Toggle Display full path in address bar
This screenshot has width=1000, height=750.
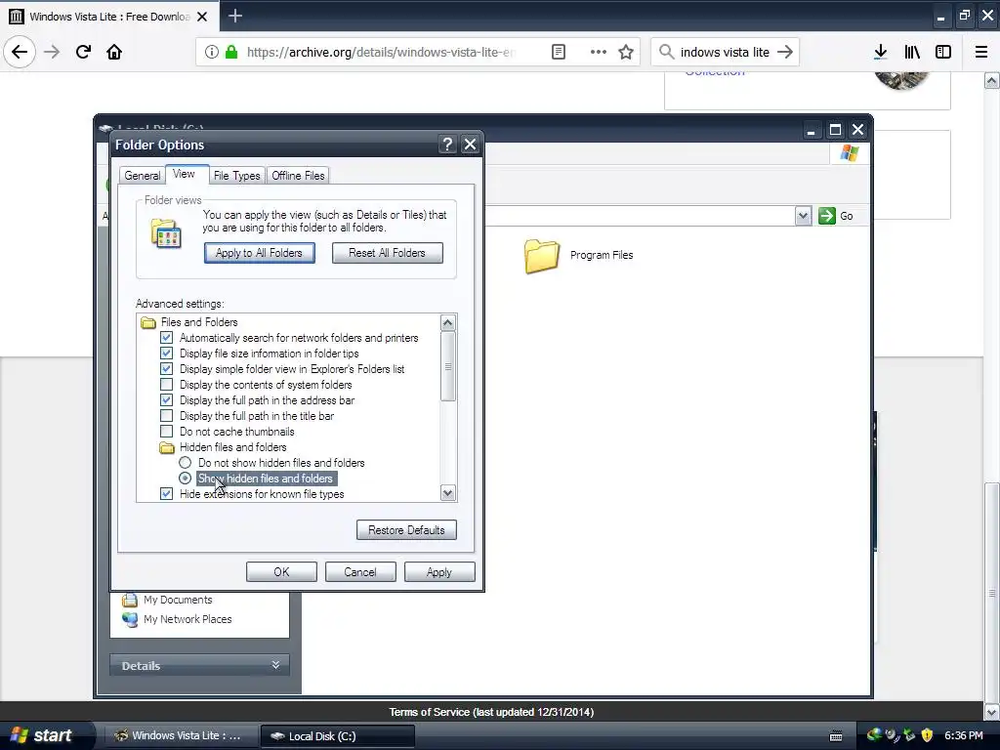click(166, 399)
